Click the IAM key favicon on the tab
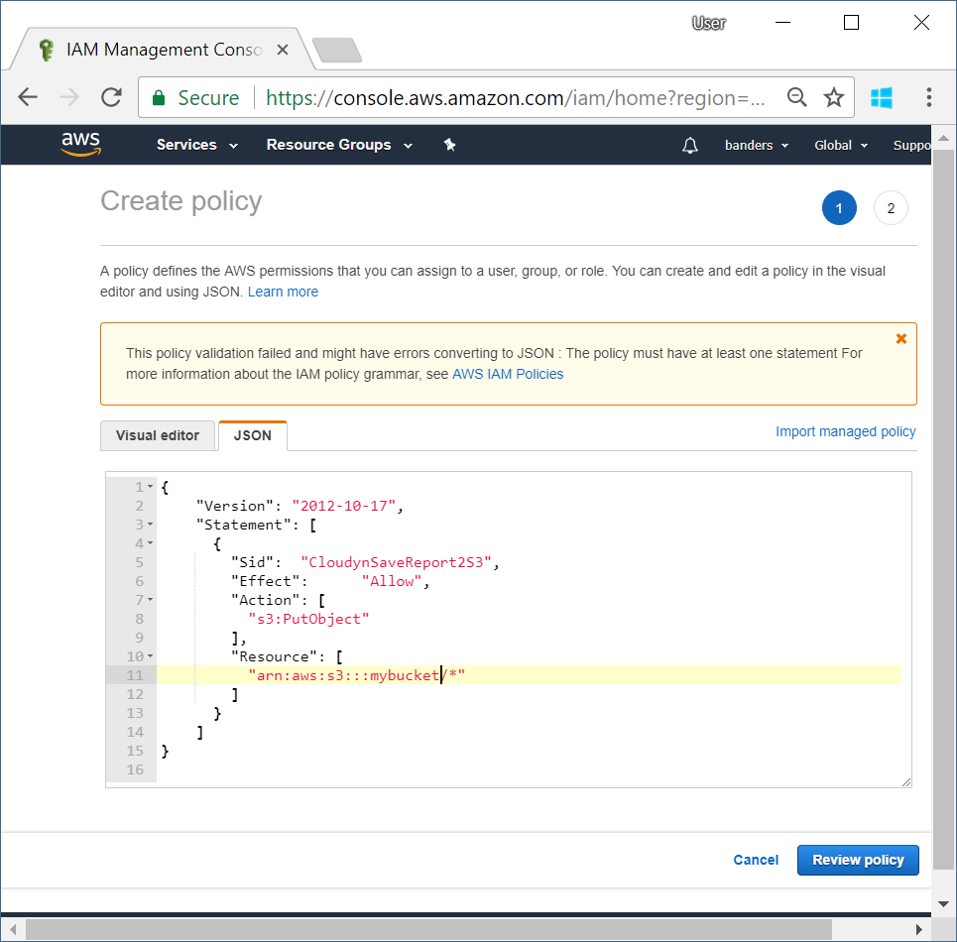 pos(46,50)
